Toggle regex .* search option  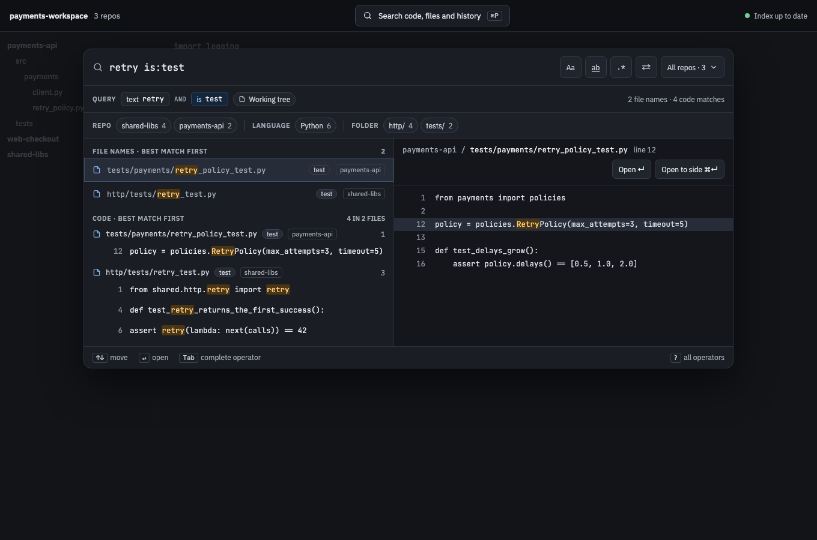(621, 68)
